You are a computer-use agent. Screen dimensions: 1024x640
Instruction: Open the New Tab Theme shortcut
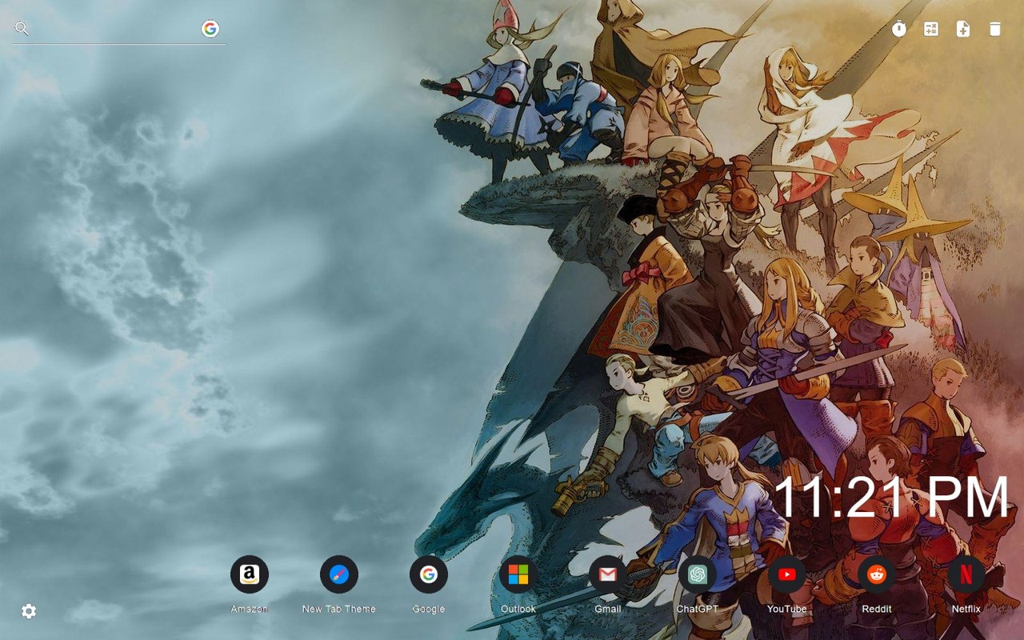tap(339, 574)
